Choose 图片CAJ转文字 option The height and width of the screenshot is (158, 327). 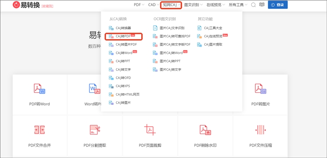[167, 70]
